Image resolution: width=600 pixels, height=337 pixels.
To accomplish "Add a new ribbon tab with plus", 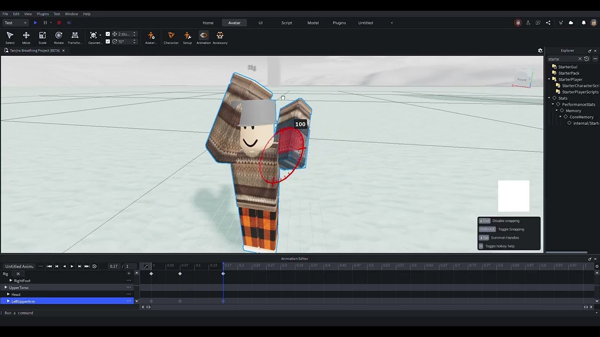I will [x=392, y=23].
